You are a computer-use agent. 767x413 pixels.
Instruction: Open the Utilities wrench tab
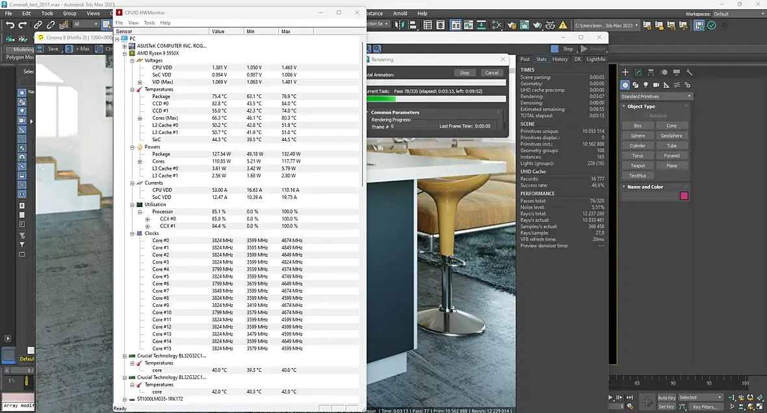[x=689, y=72]
